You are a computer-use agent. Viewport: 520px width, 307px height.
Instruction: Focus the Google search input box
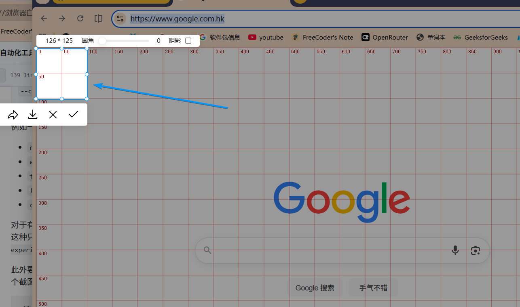coord(342,250)
